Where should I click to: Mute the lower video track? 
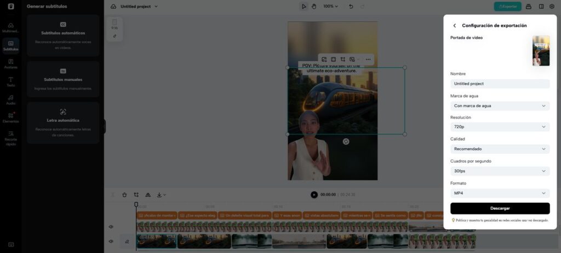click(111, 241)
